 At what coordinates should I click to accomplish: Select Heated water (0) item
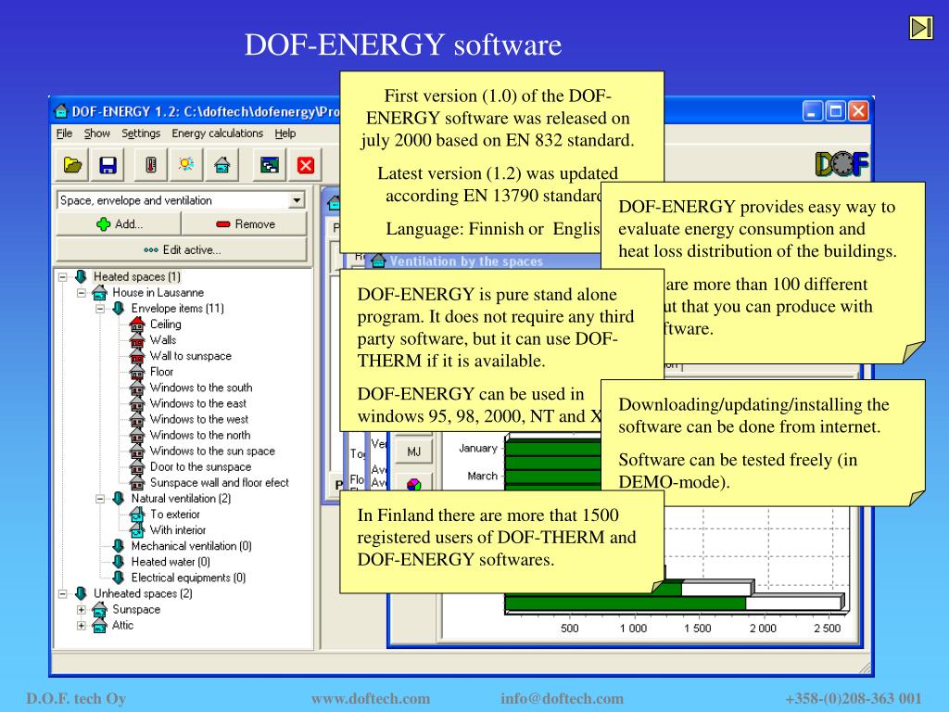coord(171,562)
